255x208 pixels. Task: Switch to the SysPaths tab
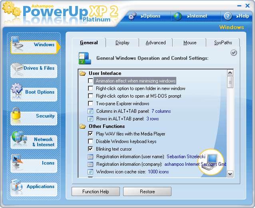click(x=223, y=43)
